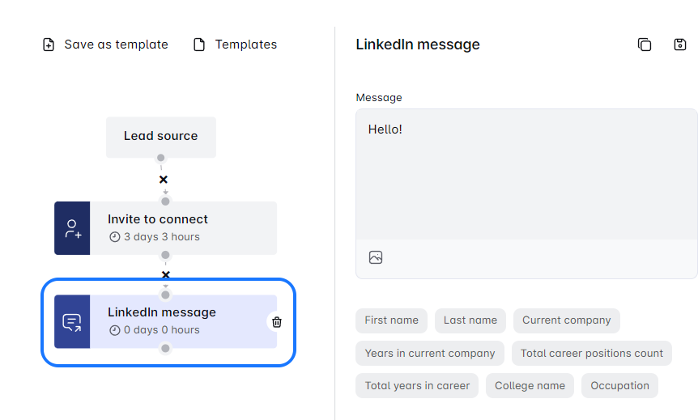Remove the connection below Lead source via X
Image resolution: width=698 pixels, height=420 pixels.
click(164, 180)
